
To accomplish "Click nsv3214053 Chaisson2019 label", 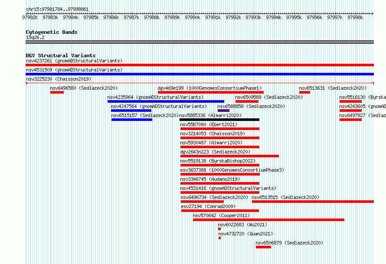I will click(x=213, y=134).
